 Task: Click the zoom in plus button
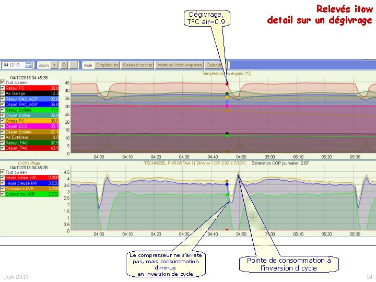pos(55,65)
